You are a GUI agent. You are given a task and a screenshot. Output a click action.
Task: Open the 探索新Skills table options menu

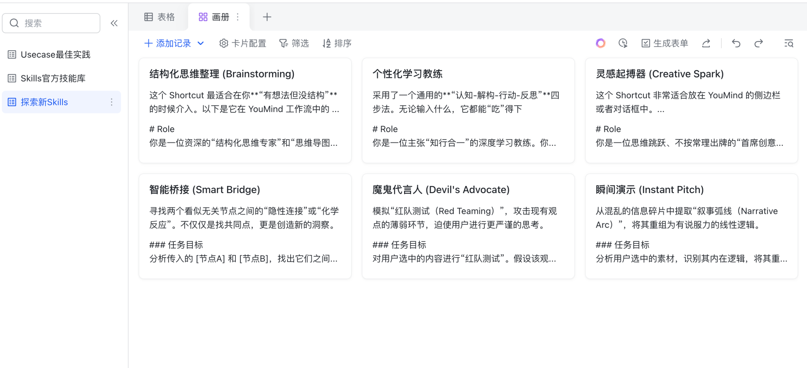tap(112, 102)
